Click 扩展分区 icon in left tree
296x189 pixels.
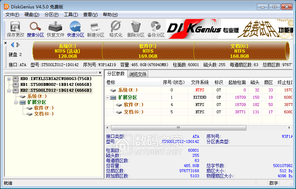pyautogui.click(x=23, y=102)
